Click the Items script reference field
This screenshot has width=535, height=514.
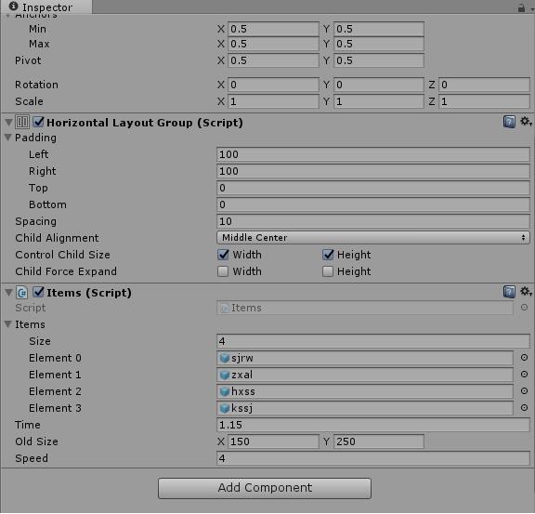point(365,308)
